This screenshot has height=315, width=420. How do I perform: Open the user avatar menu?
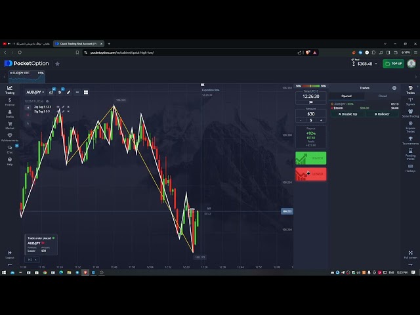point(411,64)
